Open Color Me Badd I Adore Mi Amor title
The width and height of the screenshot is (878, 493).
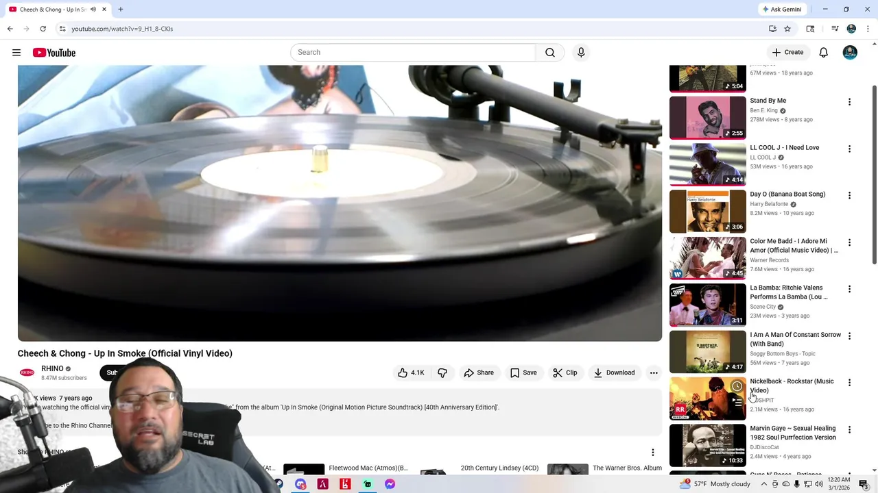794,246
